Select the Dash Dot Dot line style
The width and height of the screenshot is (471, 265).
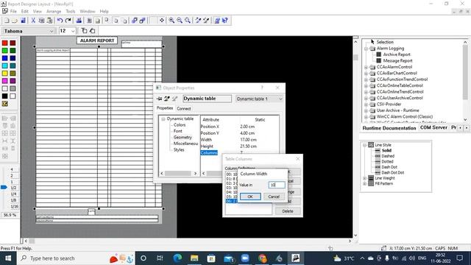coord(392,172)
